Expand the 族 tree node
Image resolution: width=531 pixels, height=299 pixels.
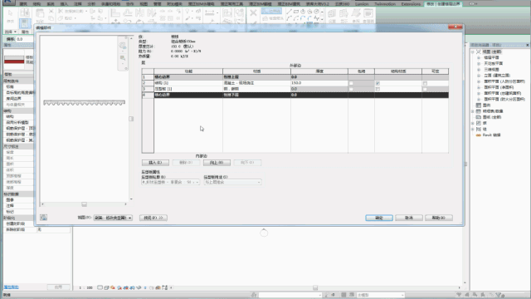pyautogui.click(x=473, y=123)
